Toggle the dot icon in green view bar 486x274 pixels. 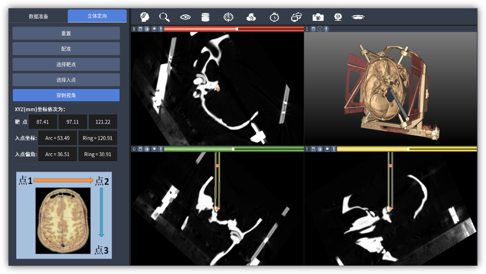click(154, 149)
